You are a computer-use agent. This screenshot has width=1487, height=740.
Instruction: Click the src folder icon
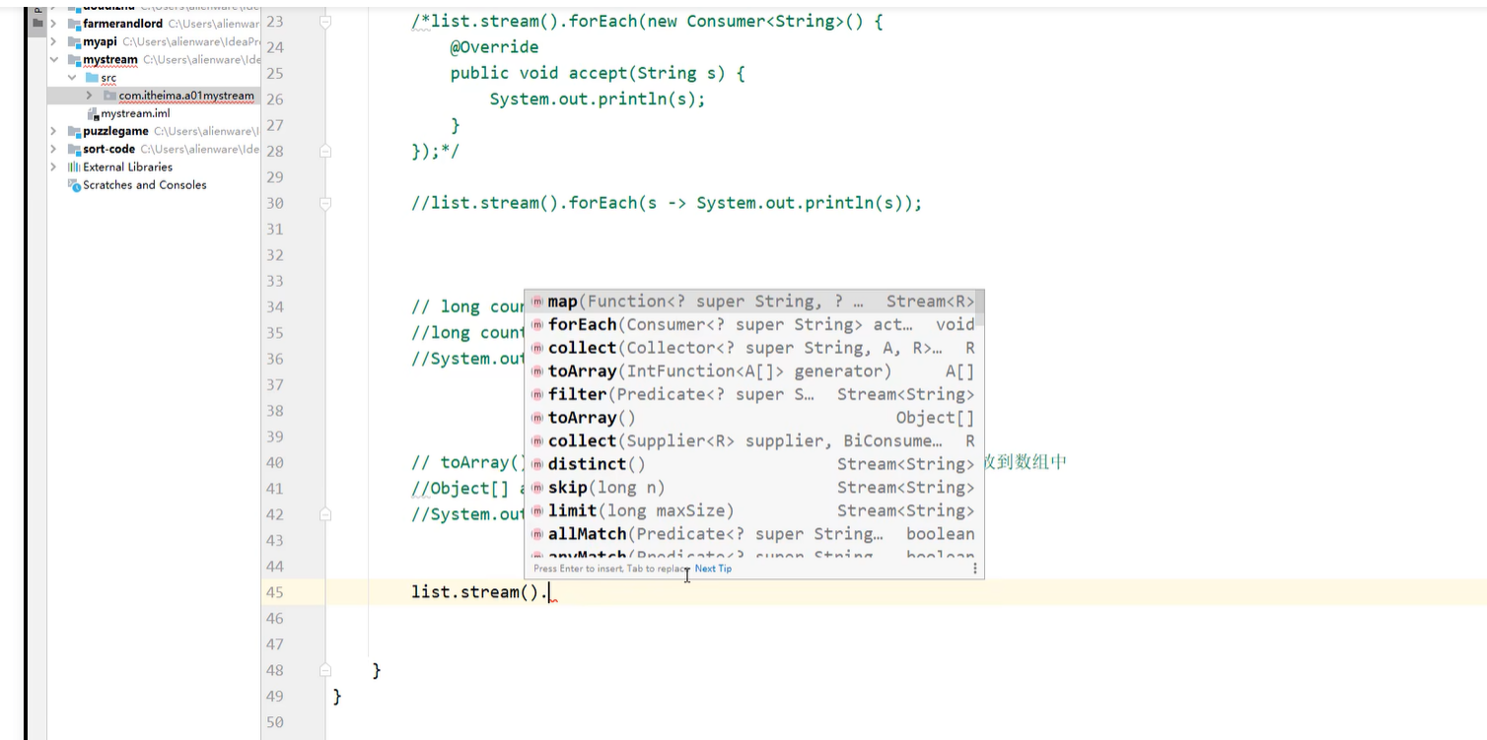[93, 78]
